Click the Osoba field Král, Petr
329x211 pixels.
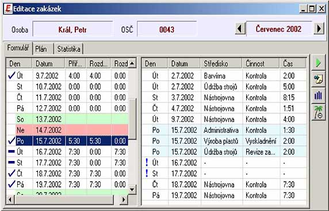pyautogui.click(x=72, y=29)
